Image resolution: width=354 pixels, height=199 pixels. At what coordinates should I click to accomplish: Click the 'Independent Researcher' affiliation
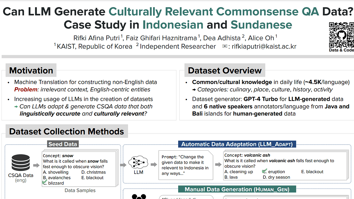click(x=178, y=46)
